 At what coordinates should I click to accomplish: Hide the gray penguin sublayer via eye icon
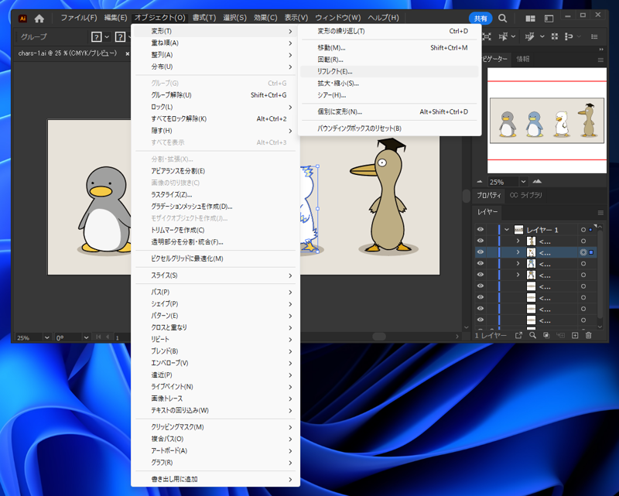[480, 275]
